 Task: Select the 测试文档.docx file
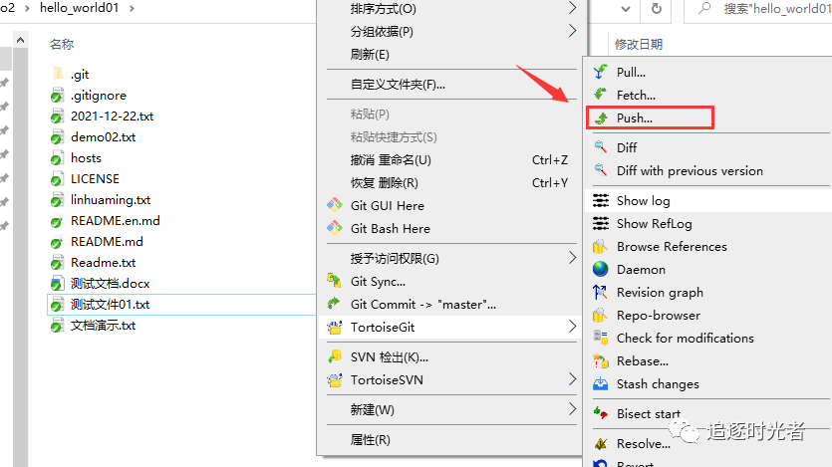111,284
